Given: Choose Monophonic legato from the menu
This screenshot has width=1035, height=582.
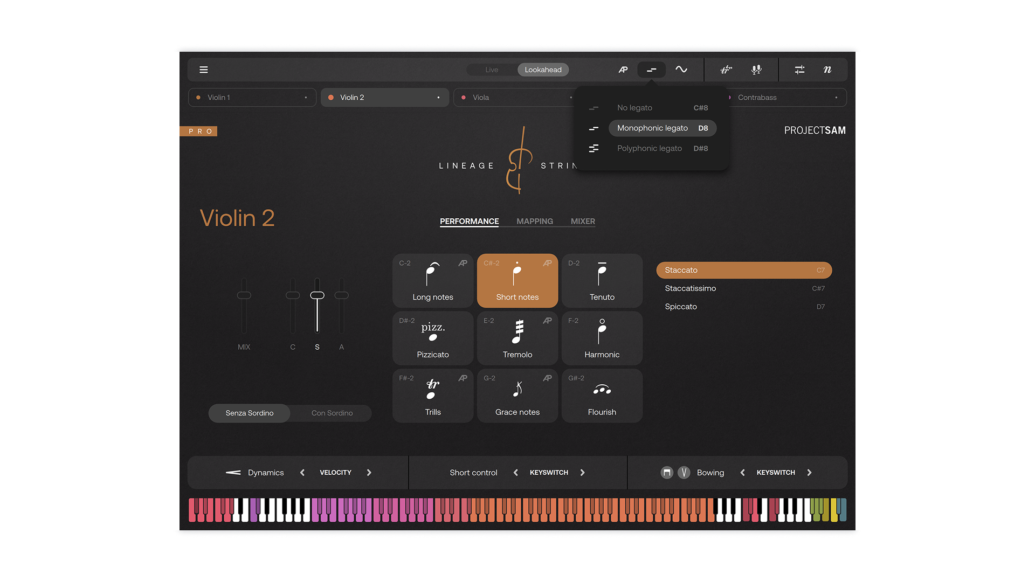Looking at the screenshot, I should [x=663, y=128].
